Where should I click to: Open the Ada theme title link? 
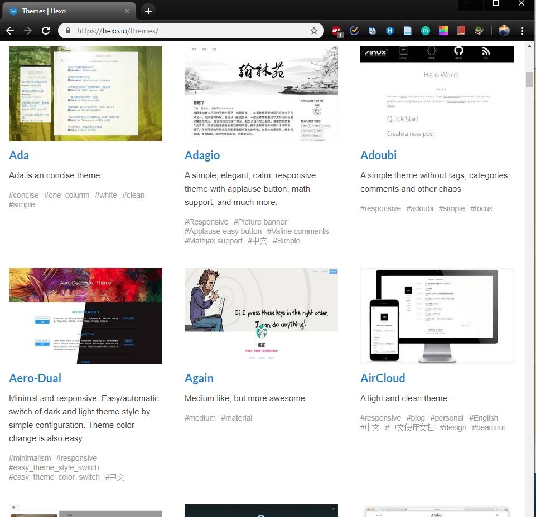(19, 155)
